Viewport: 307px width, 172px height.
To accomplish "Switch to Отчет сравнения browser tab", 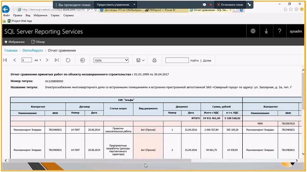I will pyautogui.click(x=211, y=10).
